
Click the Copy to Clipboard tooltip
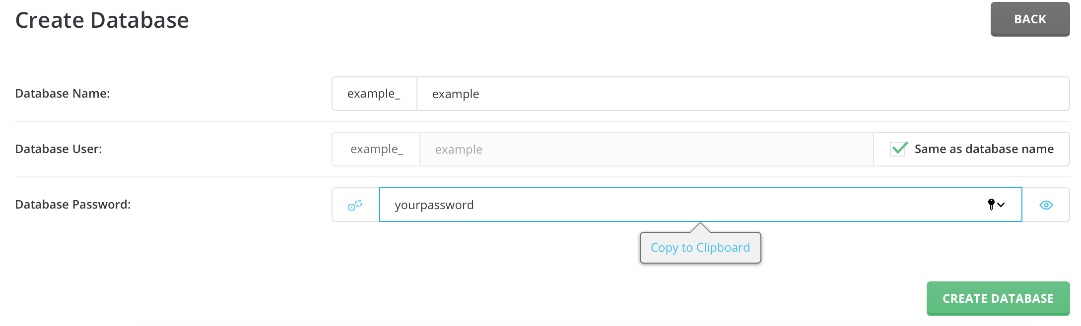700,248
